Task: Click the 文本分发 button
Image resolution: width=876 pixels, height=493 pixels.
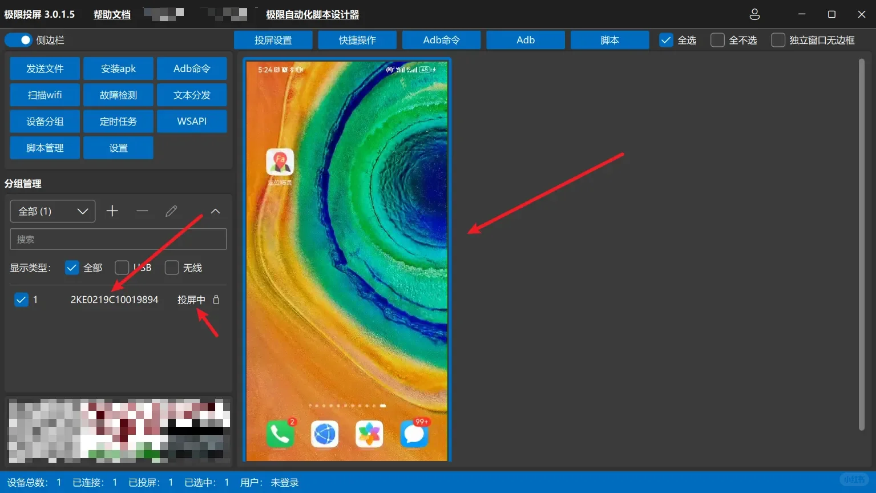Action: 192,95
